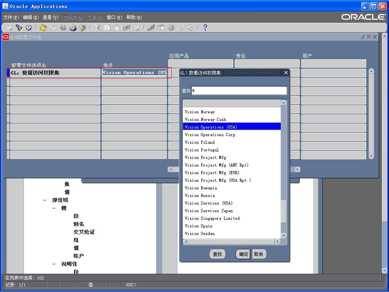Open the 窗口(W) menu
The height and width of the screenshot is (292, 389).
point(114,17)
